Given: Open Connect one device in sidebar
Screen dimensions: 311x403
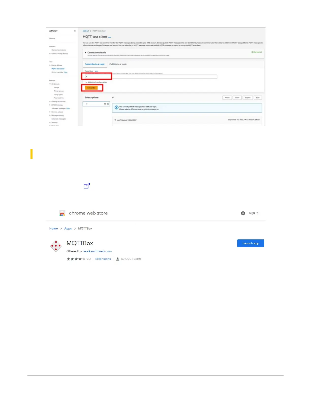Looking at the screenshot, I should point(59,50).
